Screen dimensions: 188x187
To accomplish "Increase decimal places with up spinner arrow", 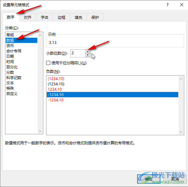I will tap(88, 51).
